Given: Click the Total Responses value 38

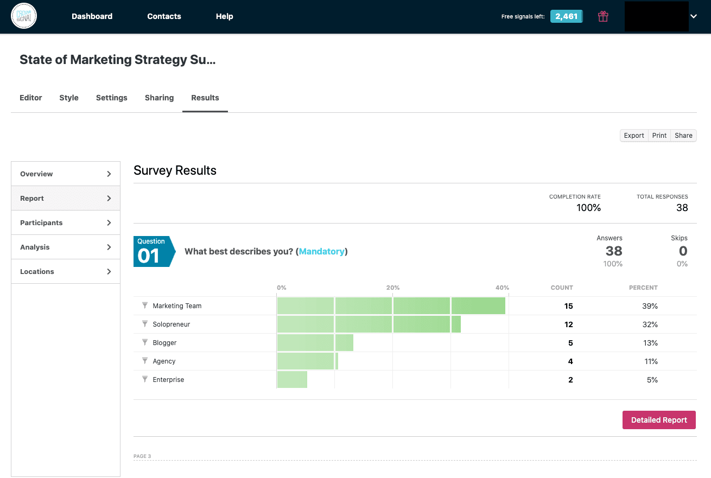Looking at the screenshot, I should [x=682, y=208].
